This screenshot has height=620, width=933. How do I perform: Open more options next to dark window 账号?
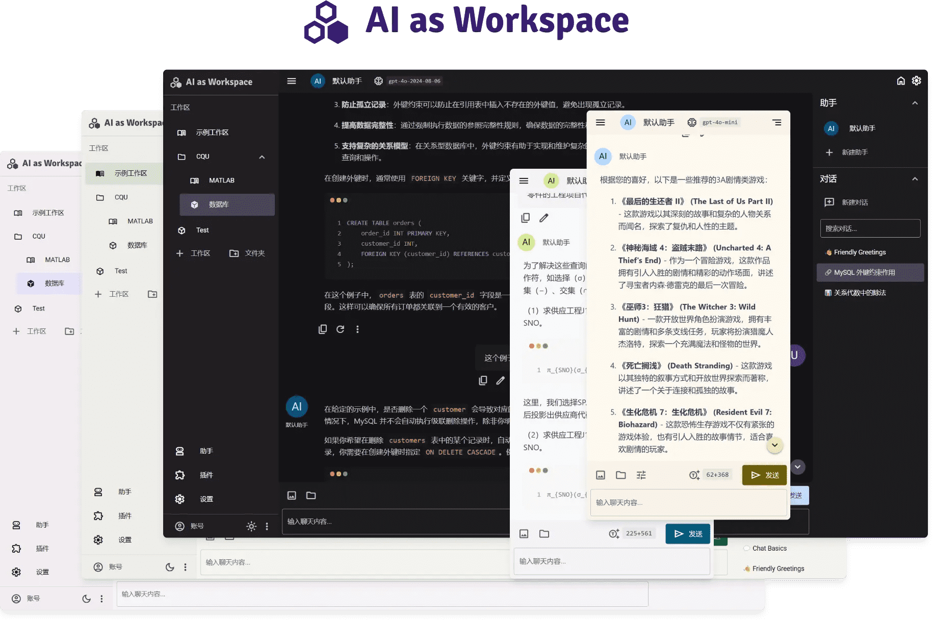tap(267, 527)
